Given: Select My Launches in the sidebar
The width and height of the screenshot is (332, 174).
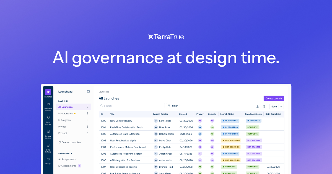Looking at the screenshot, I should (x=66, y=114).
